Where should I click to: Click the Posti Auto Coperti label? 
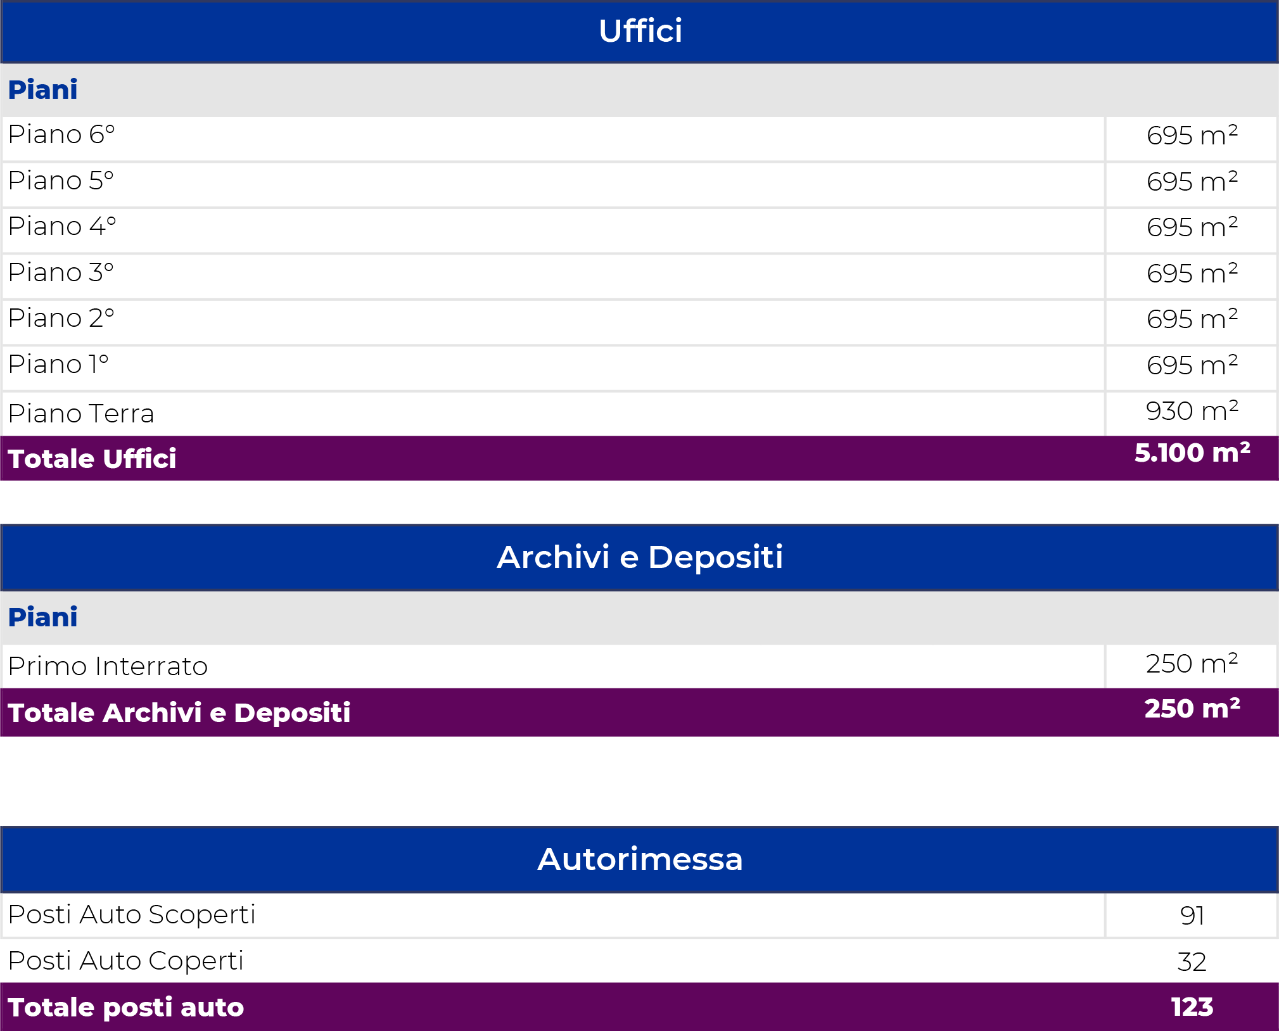coord(125,961)
